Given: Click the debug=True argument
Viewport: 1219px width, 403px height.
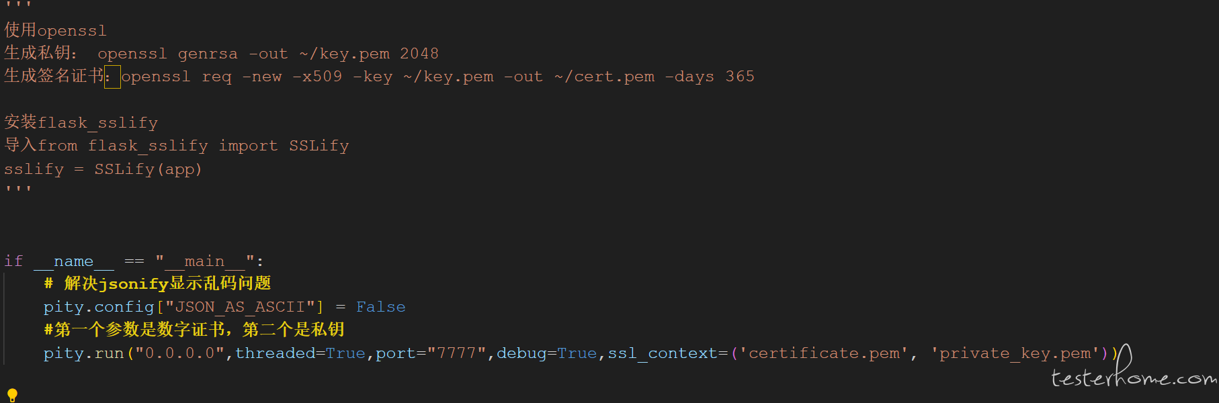Looking at the screenshot, I should pos(547,353).
